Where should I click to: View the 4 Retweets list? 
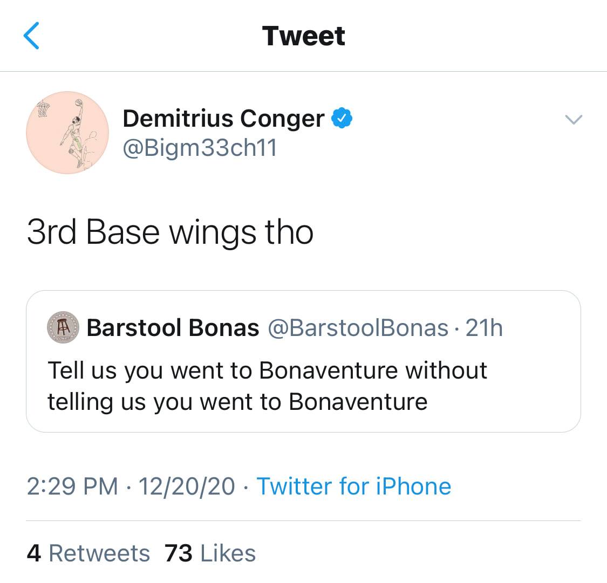pyautogui.click(x=88, y=553)
